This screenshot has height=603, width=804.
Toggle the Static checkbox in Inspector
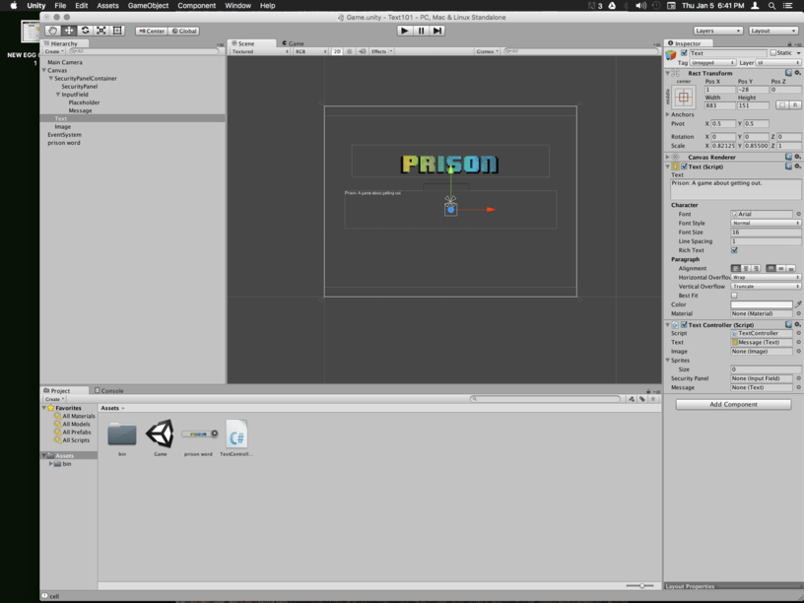773,53
